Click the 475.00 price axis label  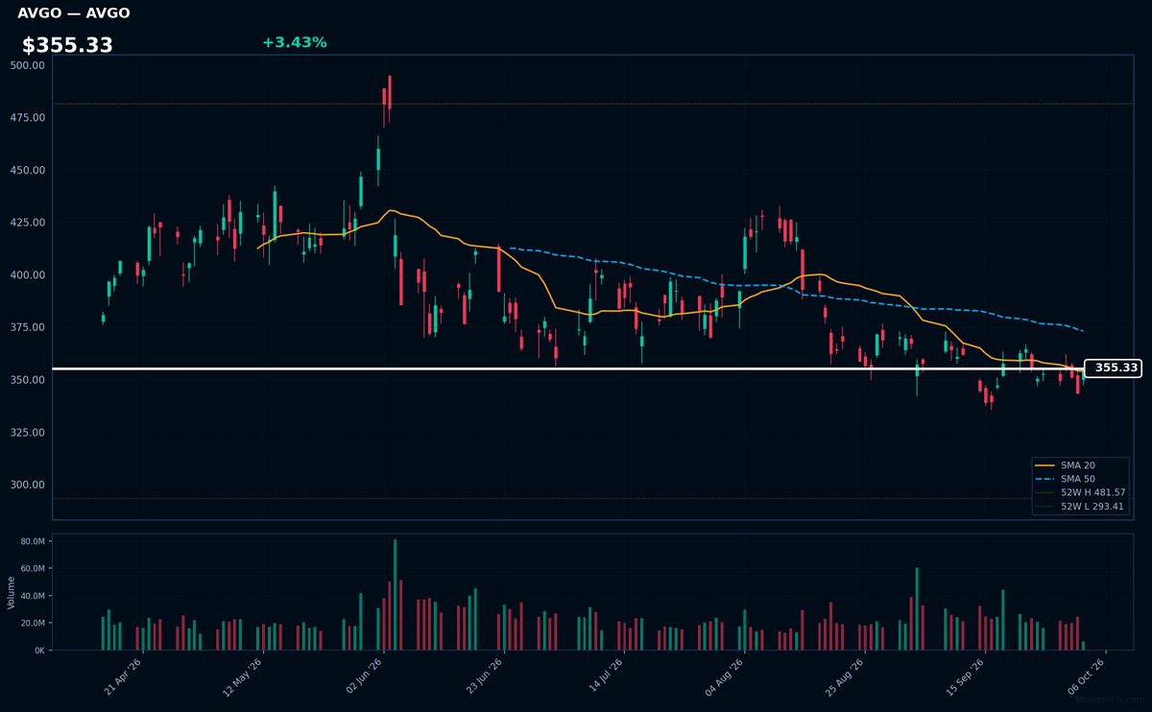coord(28,117)
